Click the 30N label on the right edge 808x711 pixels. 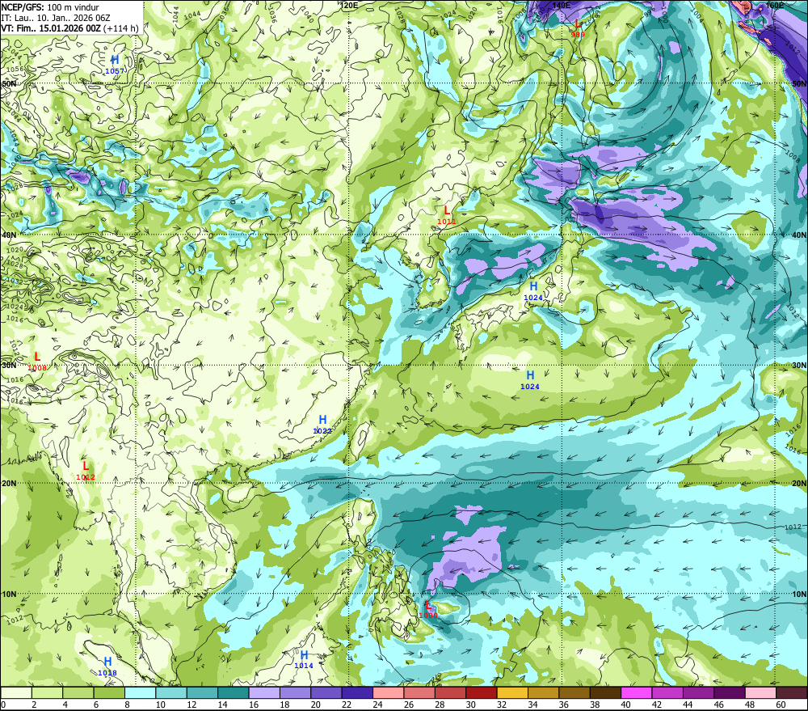point(799,366)
